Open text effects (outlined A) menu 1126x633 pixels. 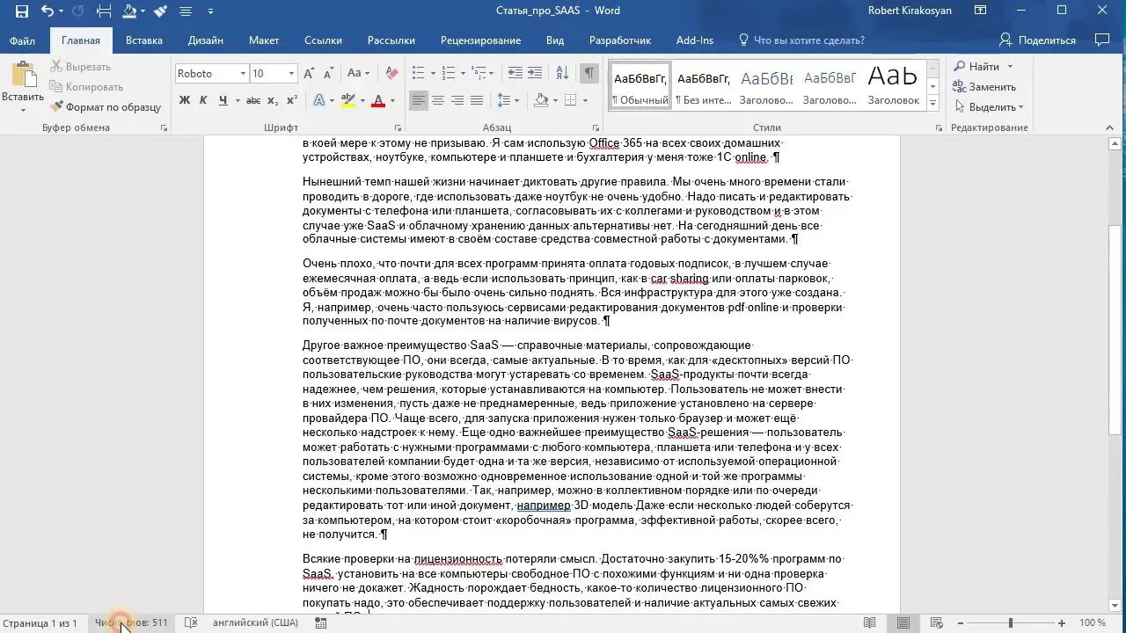319,100
